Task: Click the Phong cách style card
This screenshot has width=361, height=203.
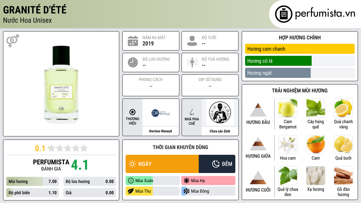Action: (x=151, y=85)
